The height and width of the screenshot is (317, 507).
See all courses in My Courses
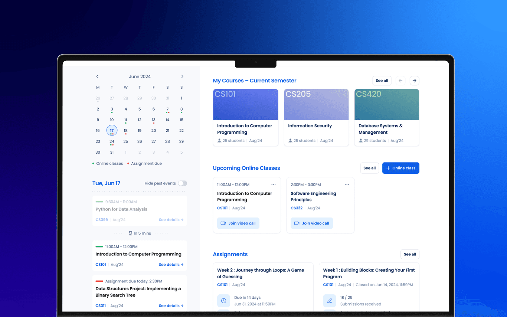[x=382, y=81]
